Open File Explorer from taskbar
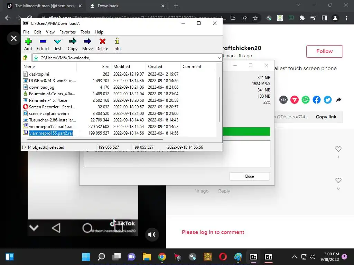The height and width of the screenshot is (265, 354). tap(147, 257)
